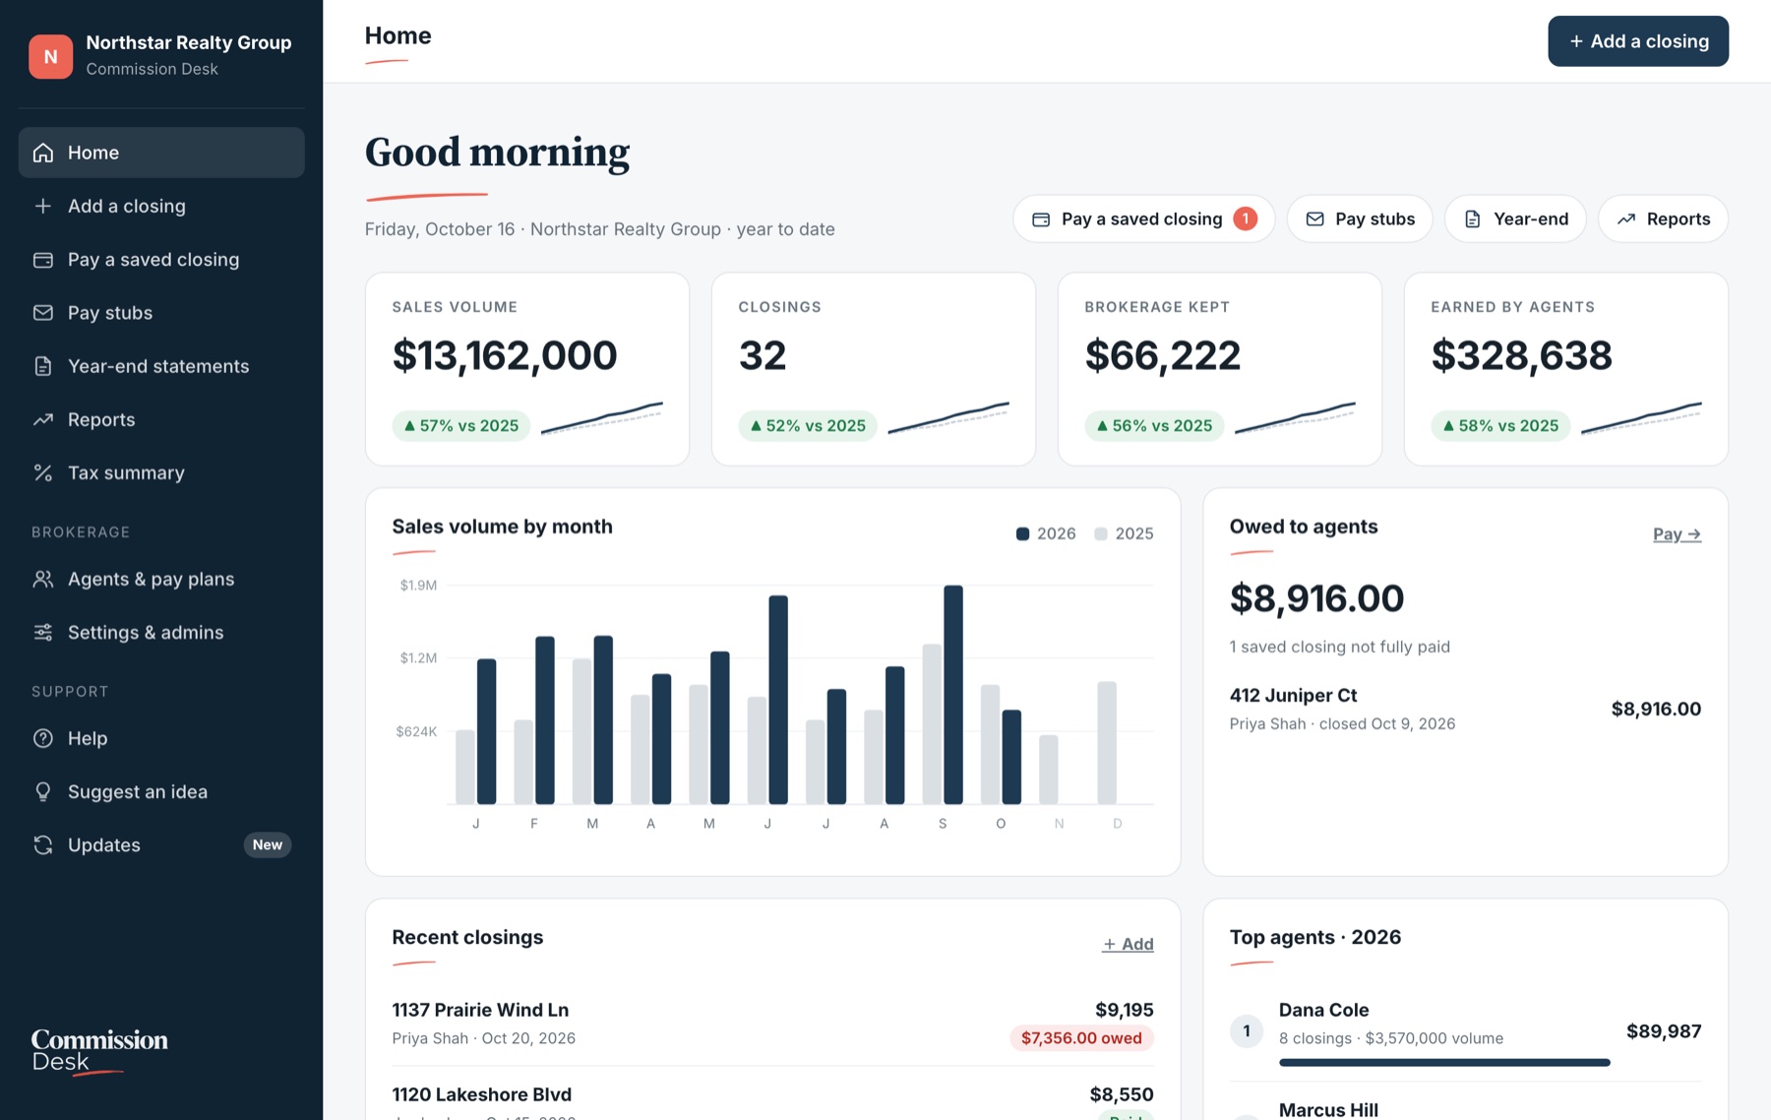Click the 52% vs 2025 badge
Viewport: 1771px width, 1120px height.
[807, 425]
